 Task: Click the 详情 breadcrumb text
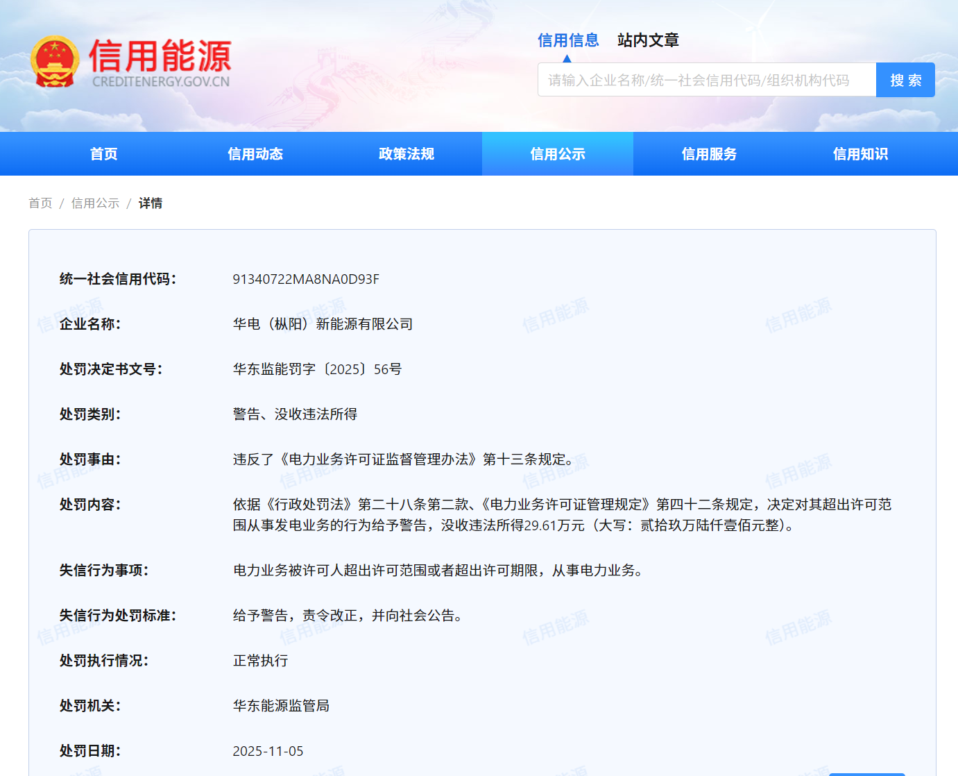tap(151, 203)
